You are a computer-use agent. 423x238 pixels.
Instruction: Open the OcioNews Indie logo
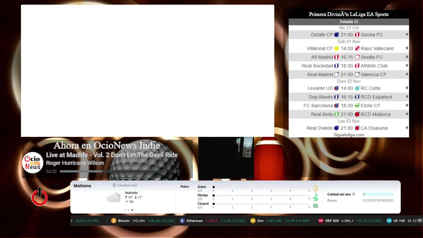(x=33, y=163)
